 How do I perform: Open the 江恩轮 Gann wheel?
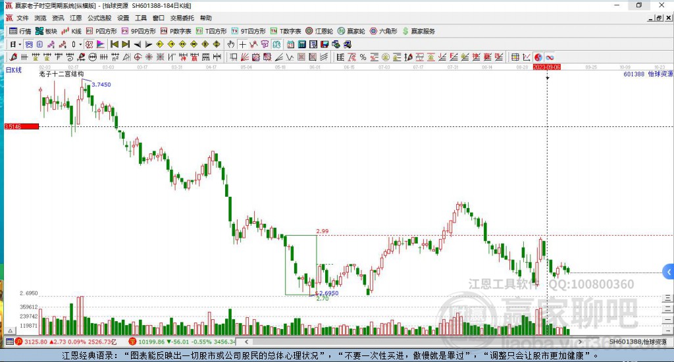(x=319, y=31)
